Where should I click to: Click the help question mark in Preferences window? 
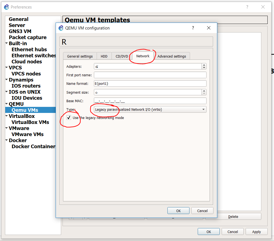[247, 7]
